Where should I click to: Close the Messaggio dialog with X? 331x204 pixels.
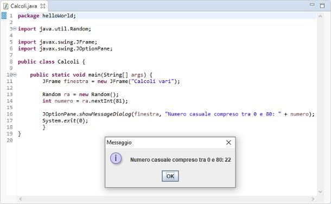tap(228, 142)
